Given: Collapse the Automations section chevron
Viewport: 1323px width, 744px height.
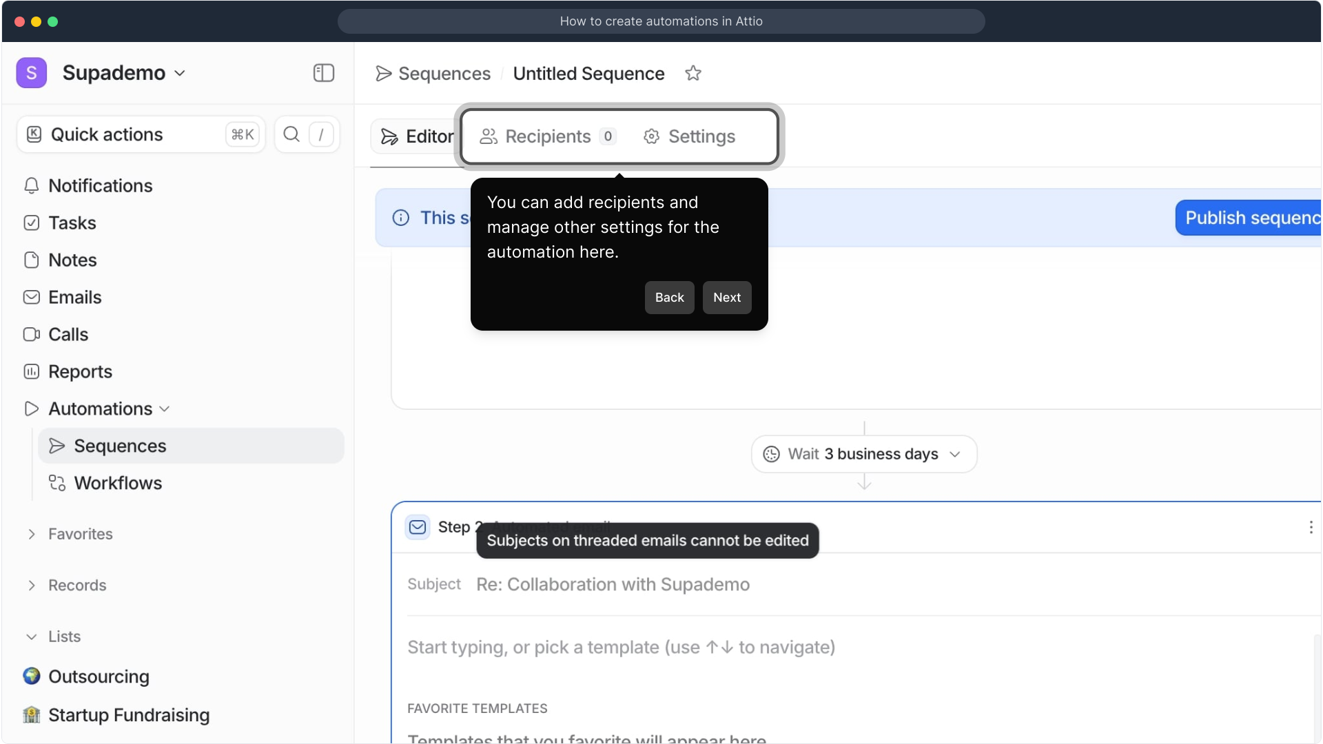Looking at the screenshot, I should tap(165, 409).
